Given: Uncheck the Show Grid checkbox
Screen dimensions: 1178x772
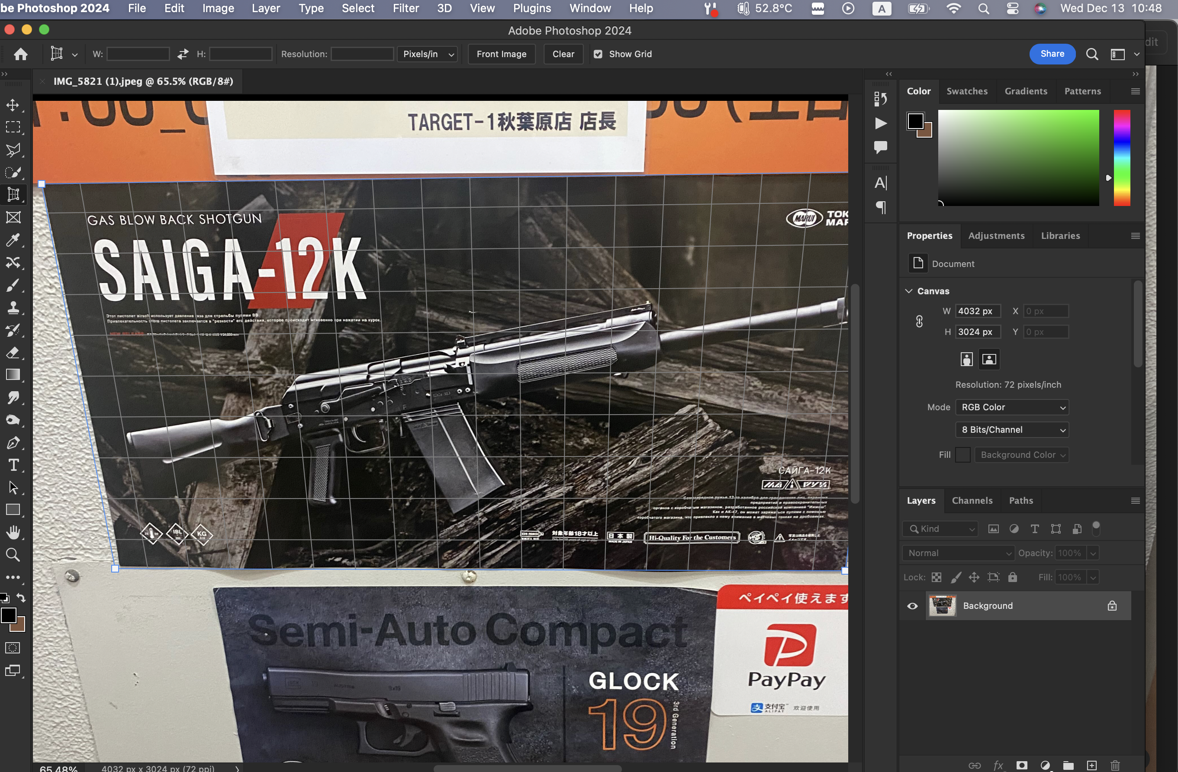Looking at the screenshot, I should pyautogui.click(x=598, y=54).
